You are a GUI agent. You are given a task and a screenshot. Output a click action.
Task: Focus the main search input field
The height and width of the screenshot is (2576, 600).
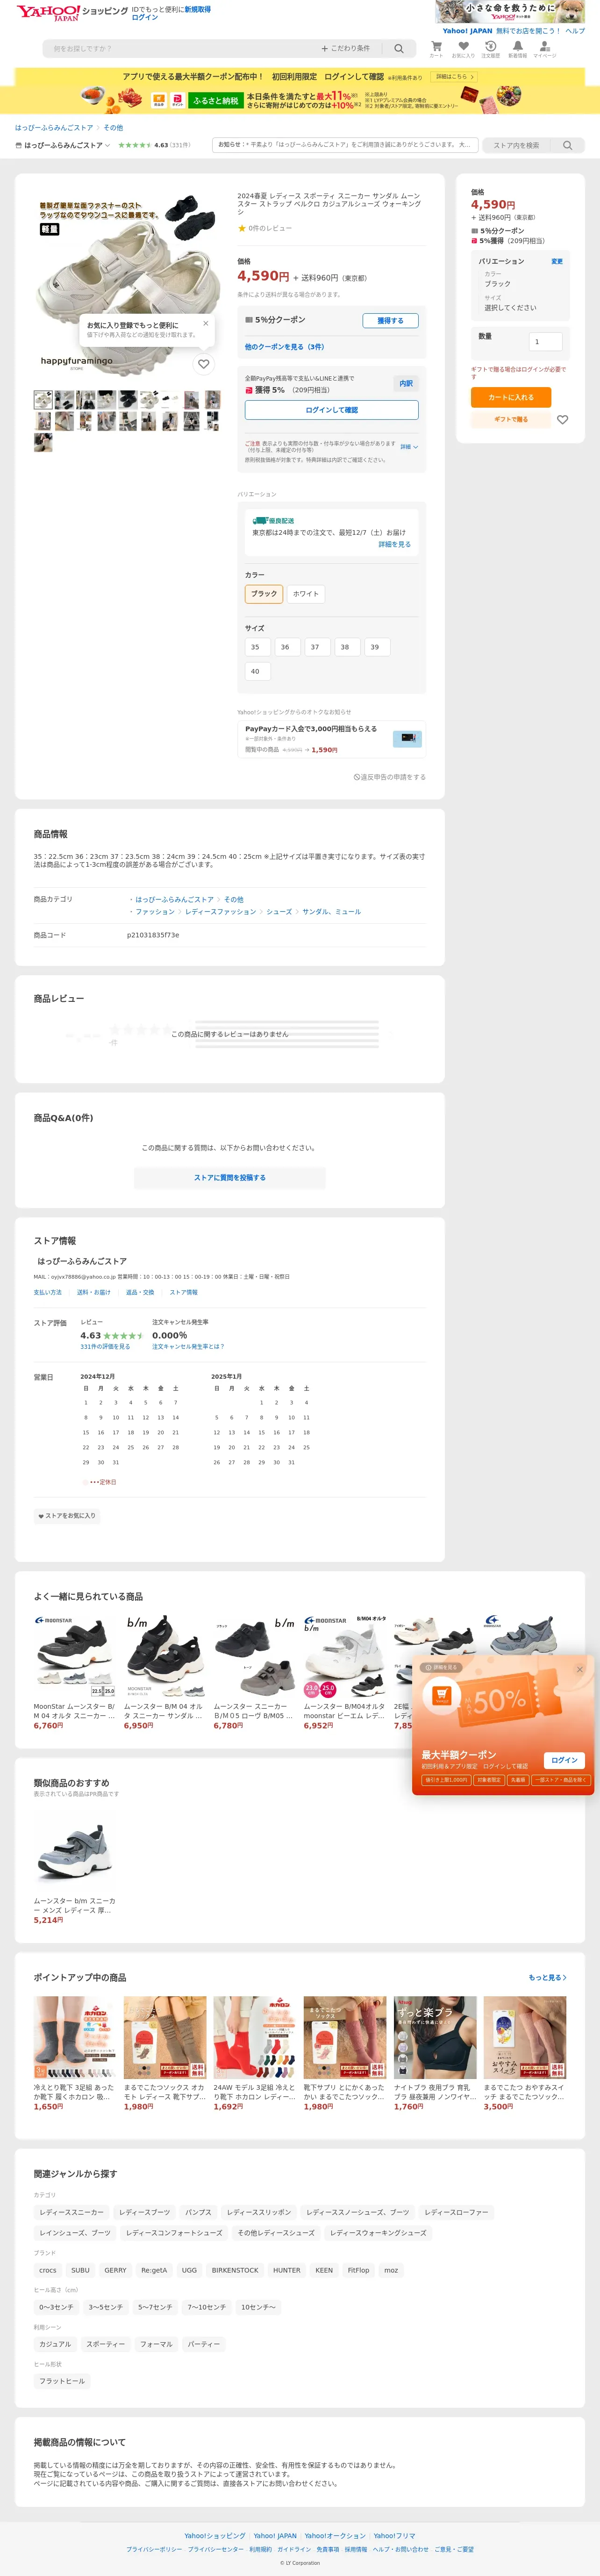point(180,48)
